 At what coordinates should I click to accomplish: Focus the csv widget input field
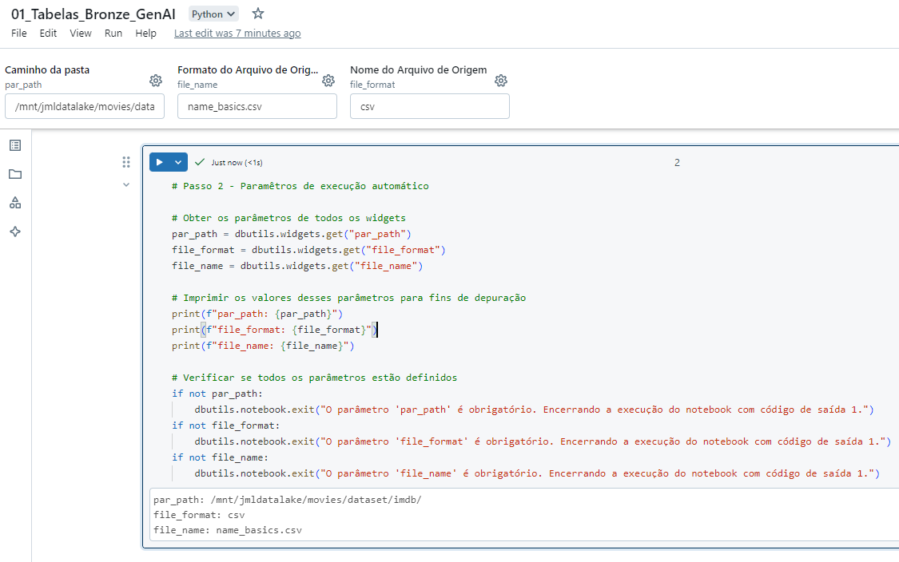429,106
